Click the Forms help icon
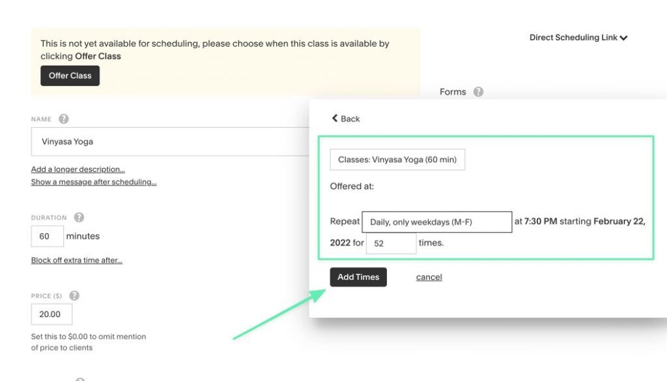Viewport: 667px width, 381px height. coord(479,92)
